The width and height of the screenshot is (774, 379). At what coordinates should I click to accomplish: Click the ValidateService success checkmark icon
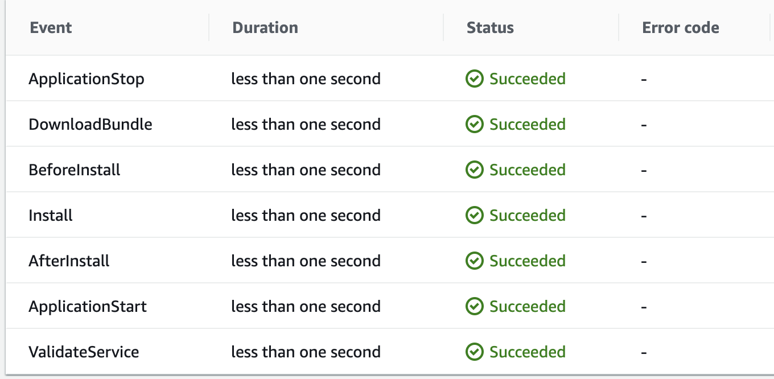click(475, 352)
